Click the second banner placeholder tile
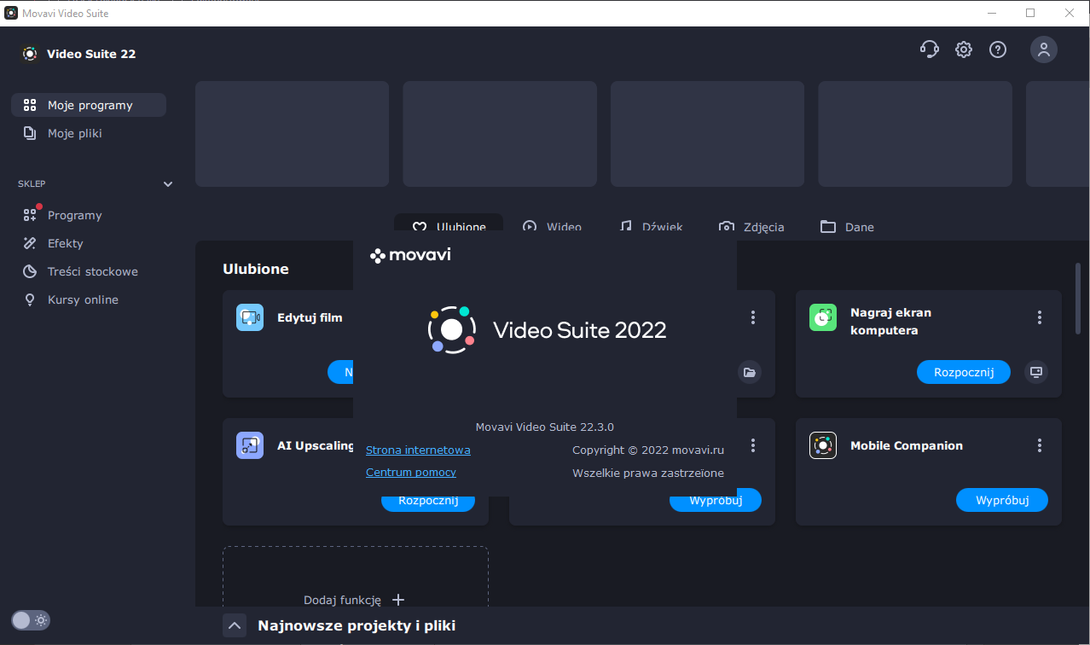The height and width of the screenshot is (645, 1090). click(x=500, y=134)
